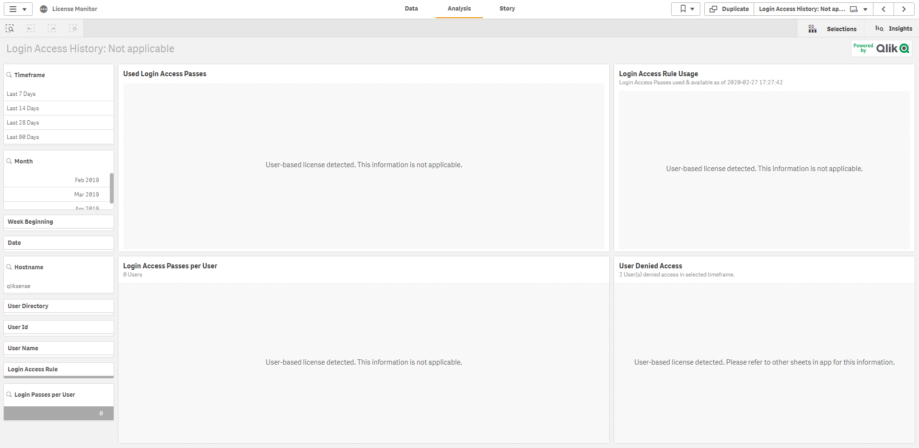919x448 pixels.
Task: Open the Selections tool
Action: click(x=832, y=29)
